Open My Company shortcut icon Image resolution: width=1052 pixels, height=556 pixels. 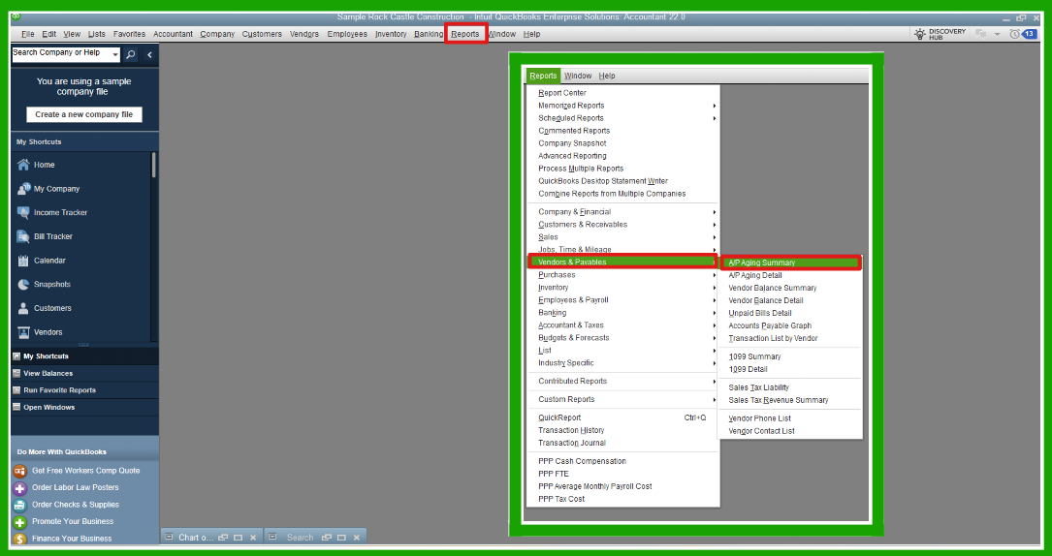pos(23,189)
